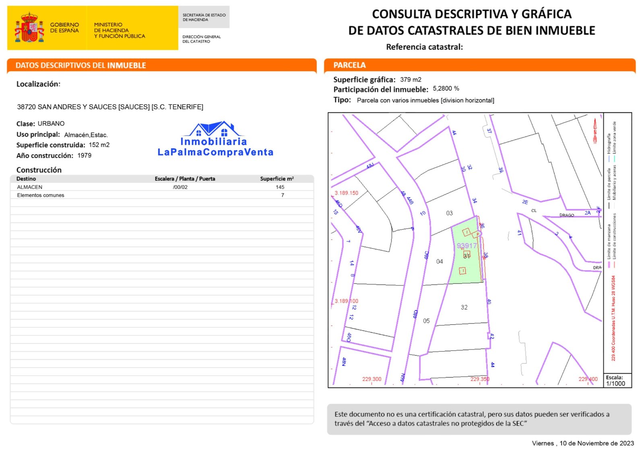Select the 'ALMACEN' table row cell
Image resolution: width=644 pixels, height=454 pixels.
tap(29, 187)
